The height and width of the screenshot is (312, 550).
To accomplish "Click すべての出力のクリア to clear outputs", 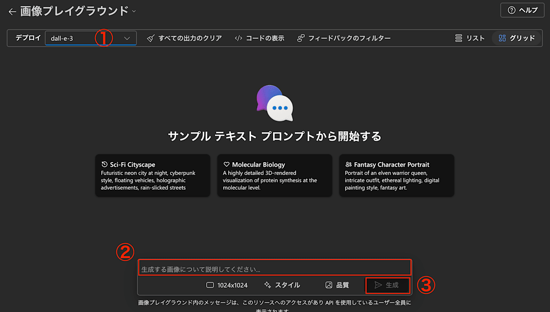I will pos(184,38).
